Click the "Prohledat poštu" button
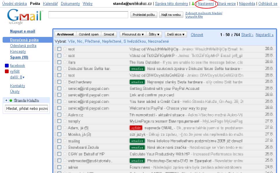Image resolution: width=280 pixels, height=173 pixels. tap(144, 15)
